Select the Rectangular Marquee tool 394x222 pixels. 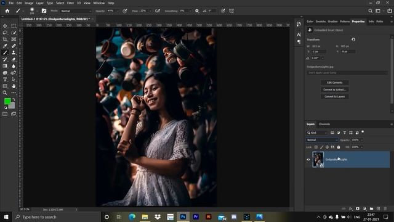[x=14, y=26]
